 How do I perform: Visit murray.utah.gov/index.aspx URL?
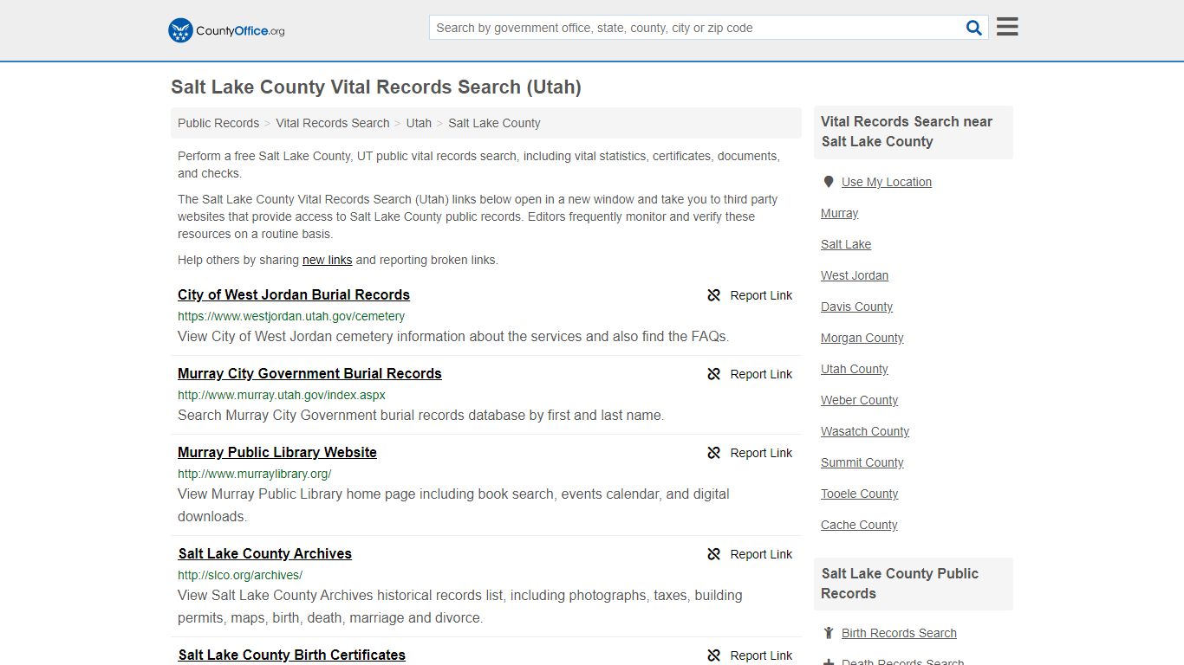coord(282,395)
